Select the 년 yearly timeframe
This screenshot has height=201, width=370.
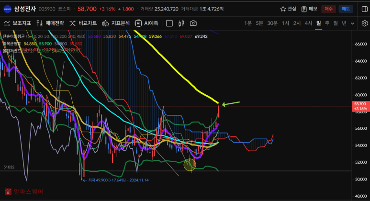pos(344,23)
